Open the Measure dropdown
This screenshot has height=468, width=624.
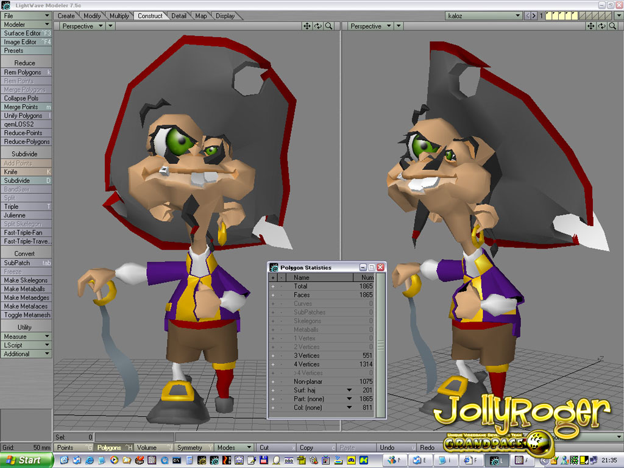(26, 336)
